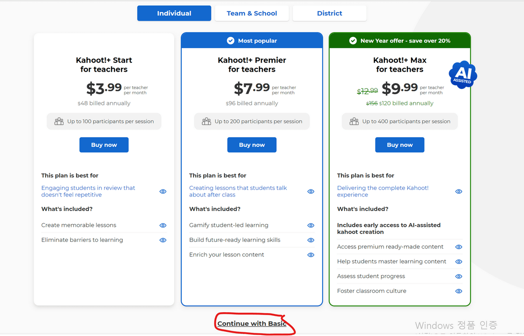Toggle eye icon for Foster classroom culture
This screenshot has width=524, height=336.
pyautogui.click(x=459, y=291)
